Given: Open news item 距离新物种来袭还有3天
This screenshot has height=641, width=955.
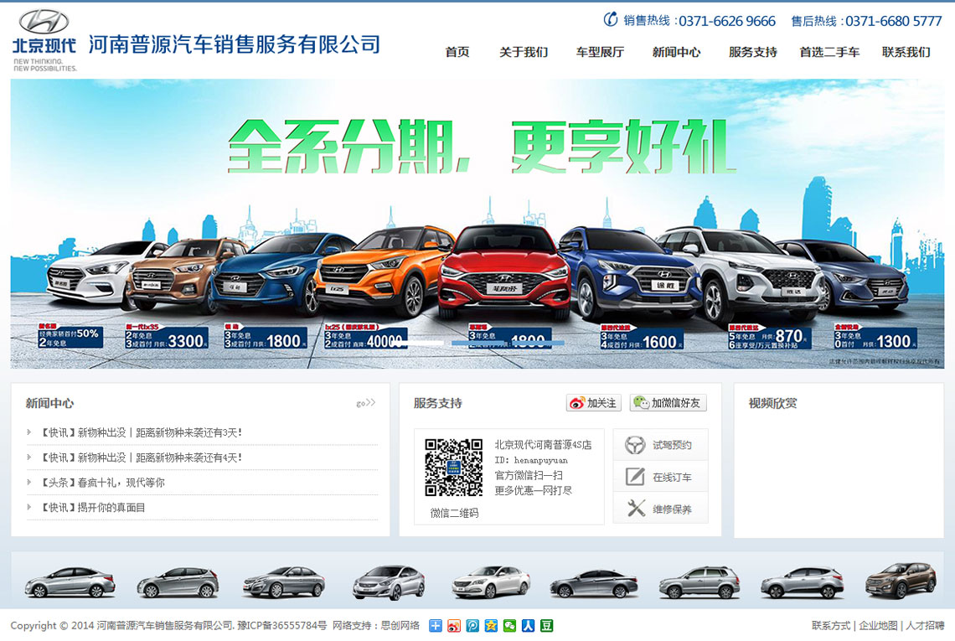Looking at the screenshot, I should pyautogui.click(x=142, y=432).
